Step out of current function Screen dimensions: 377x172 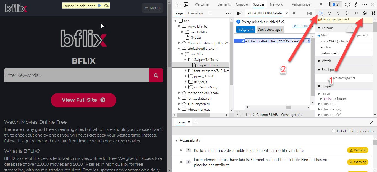tap(347, 13)
